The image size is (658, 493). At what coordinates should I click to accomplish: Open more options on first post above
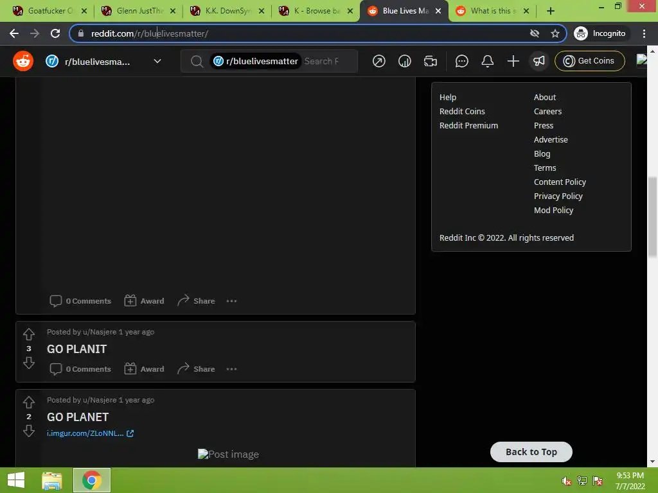click(231, 301)
